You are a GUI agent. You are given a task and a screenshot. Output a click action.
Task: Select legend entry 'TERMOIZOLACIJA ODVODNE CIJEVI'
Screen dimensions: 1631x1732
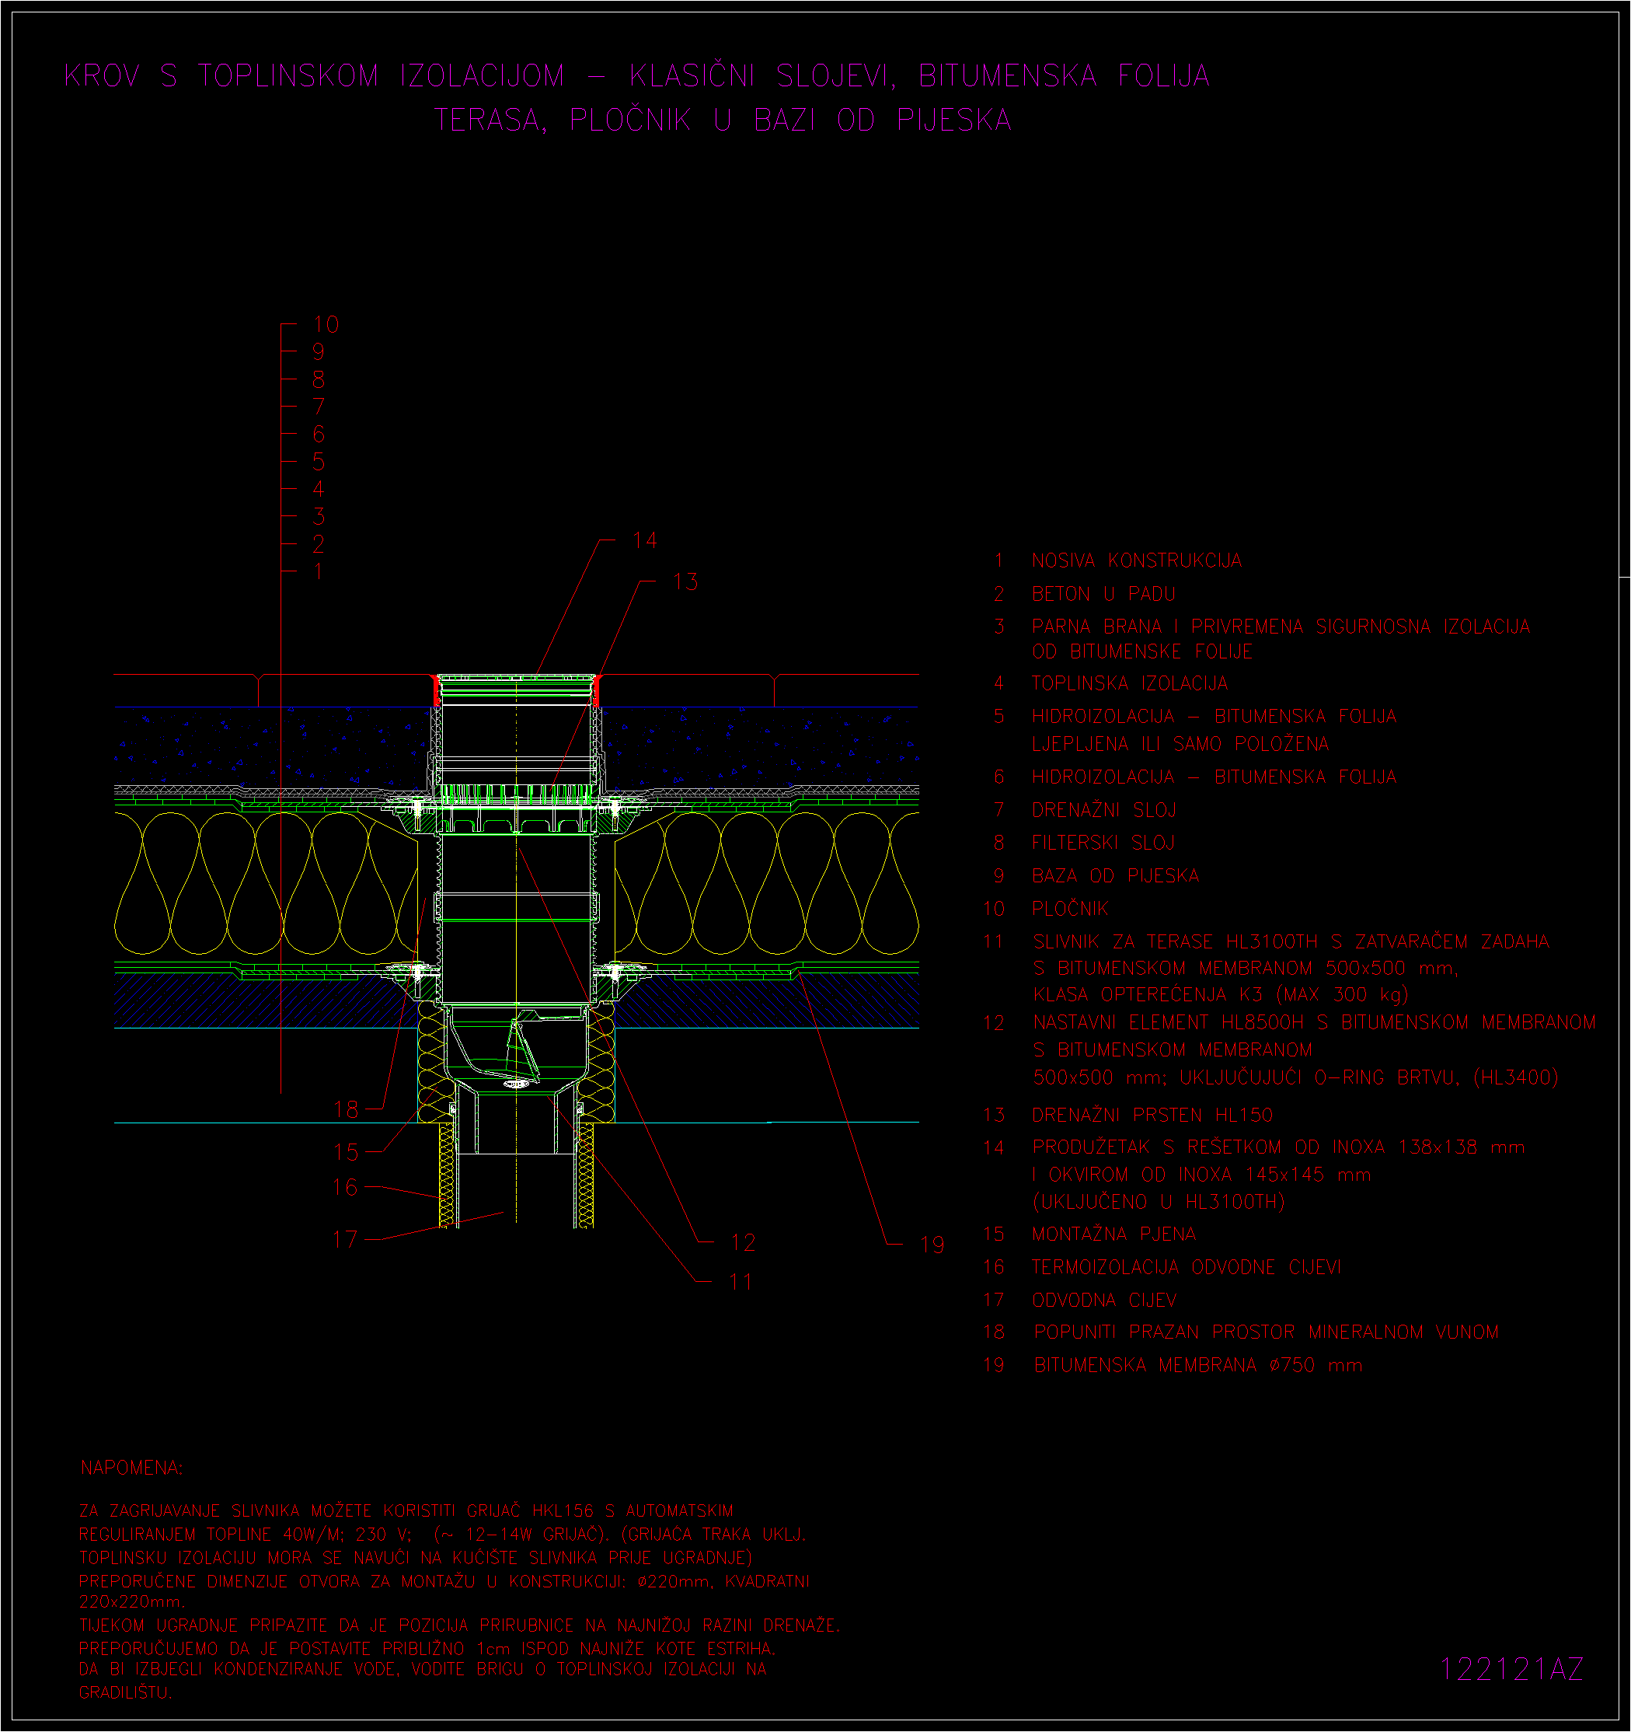coord(1186,1267)
